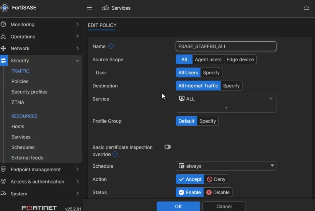Select All Internet Traffic destination
Screen dimensions: 315x211
pyautogui.click(x=198, y=86)
